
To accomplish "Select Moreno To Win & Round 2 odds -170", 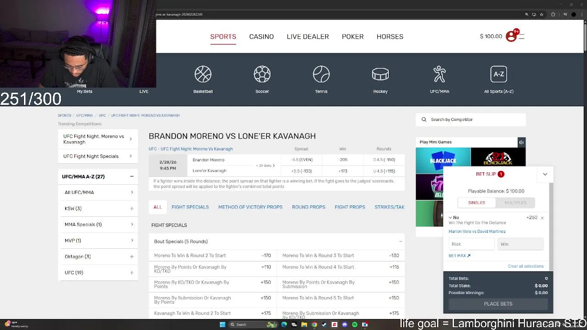I will click(x=266, y=256).
